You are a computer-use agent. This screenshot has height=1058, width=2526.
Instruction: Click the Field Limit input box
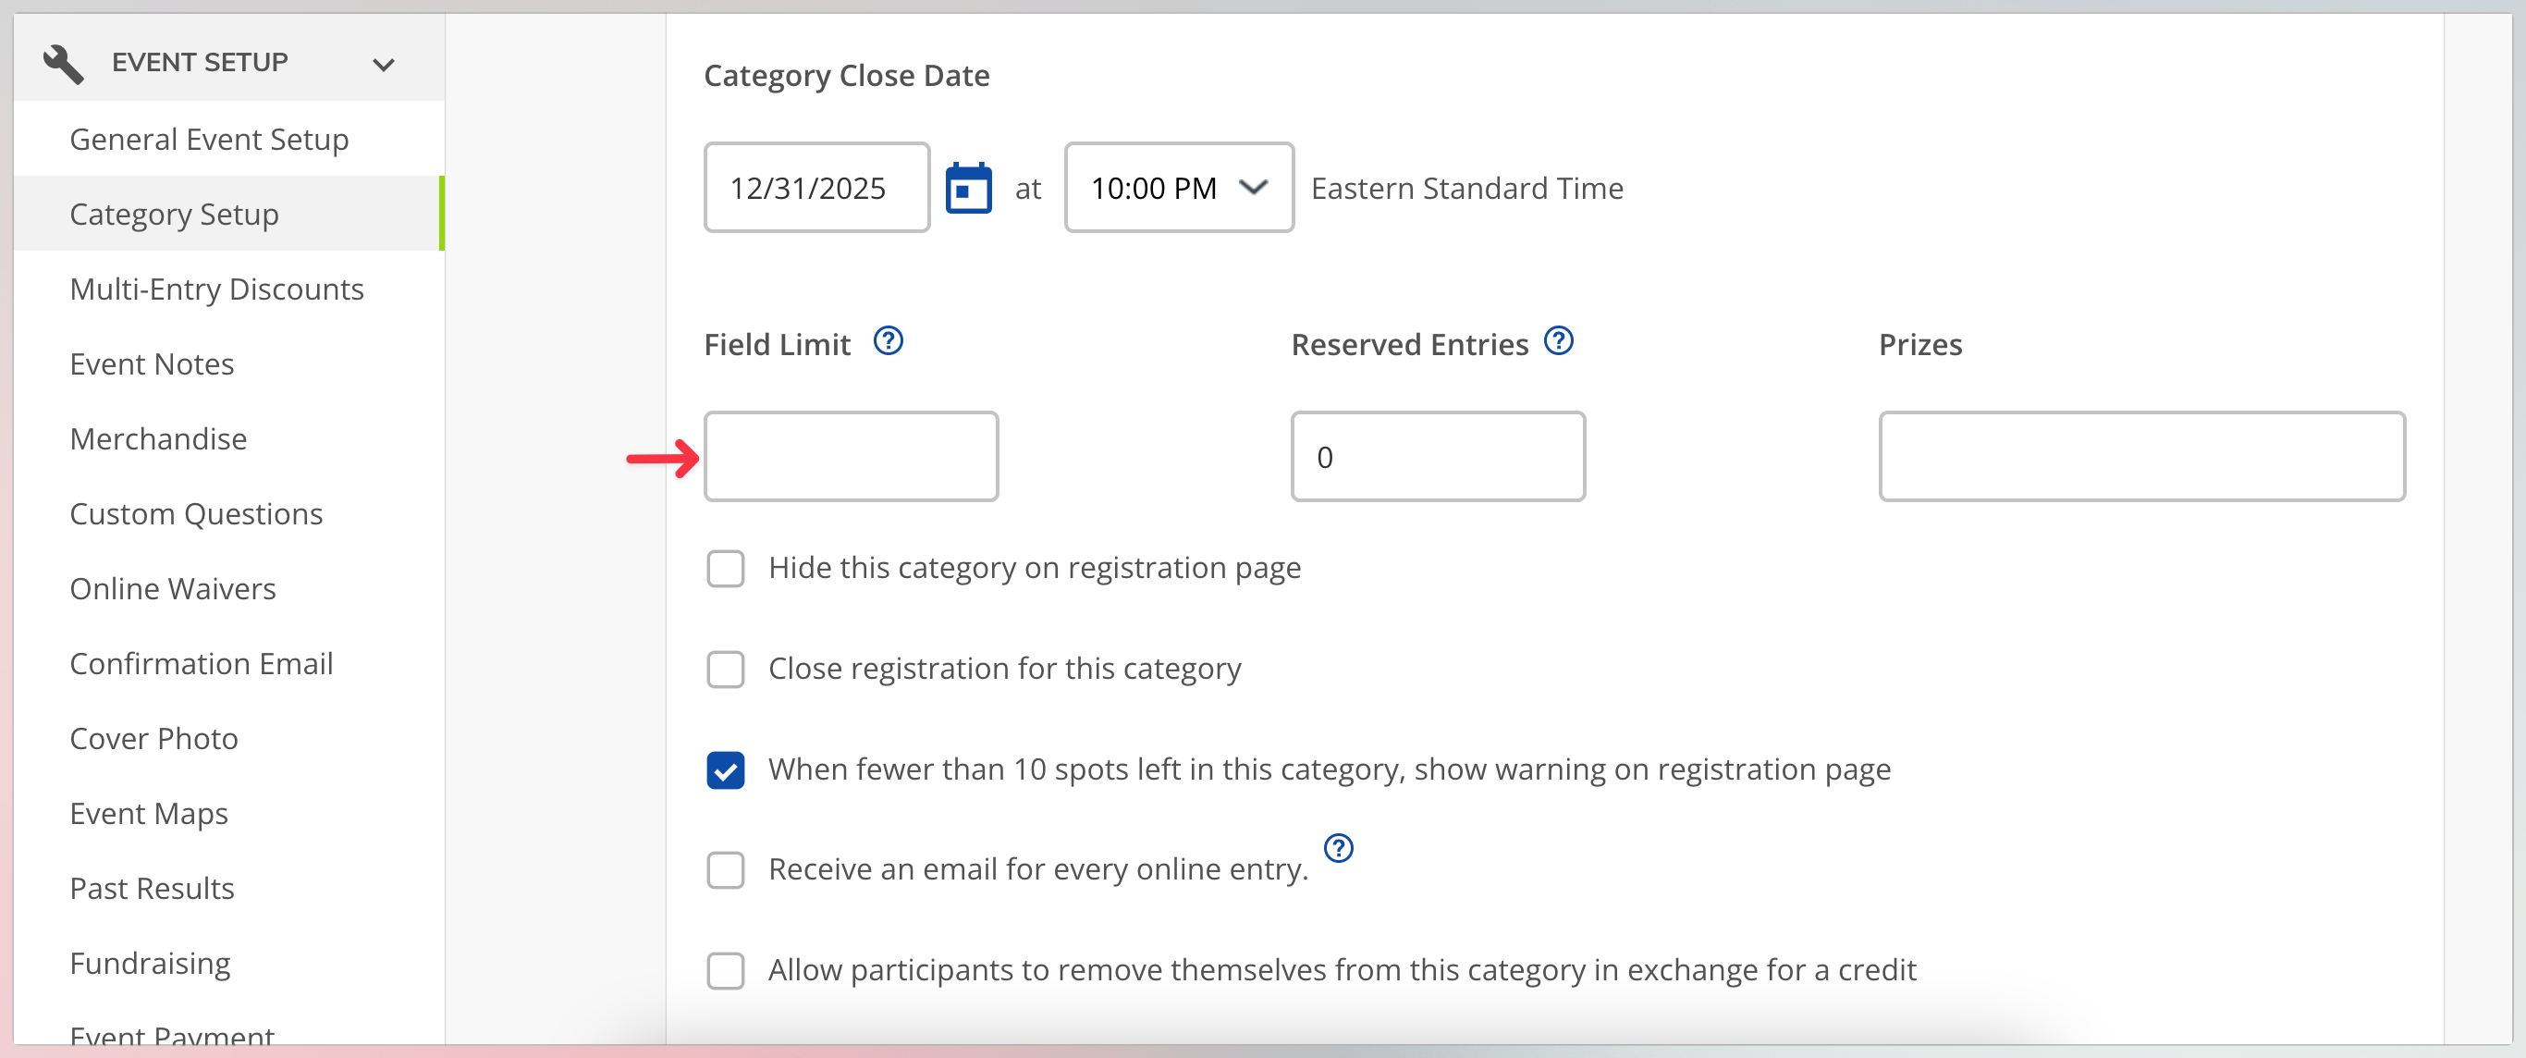pyautogui.click(x=851, y=457)
